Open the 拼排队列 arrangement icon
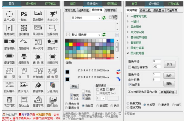 point(52,59)
